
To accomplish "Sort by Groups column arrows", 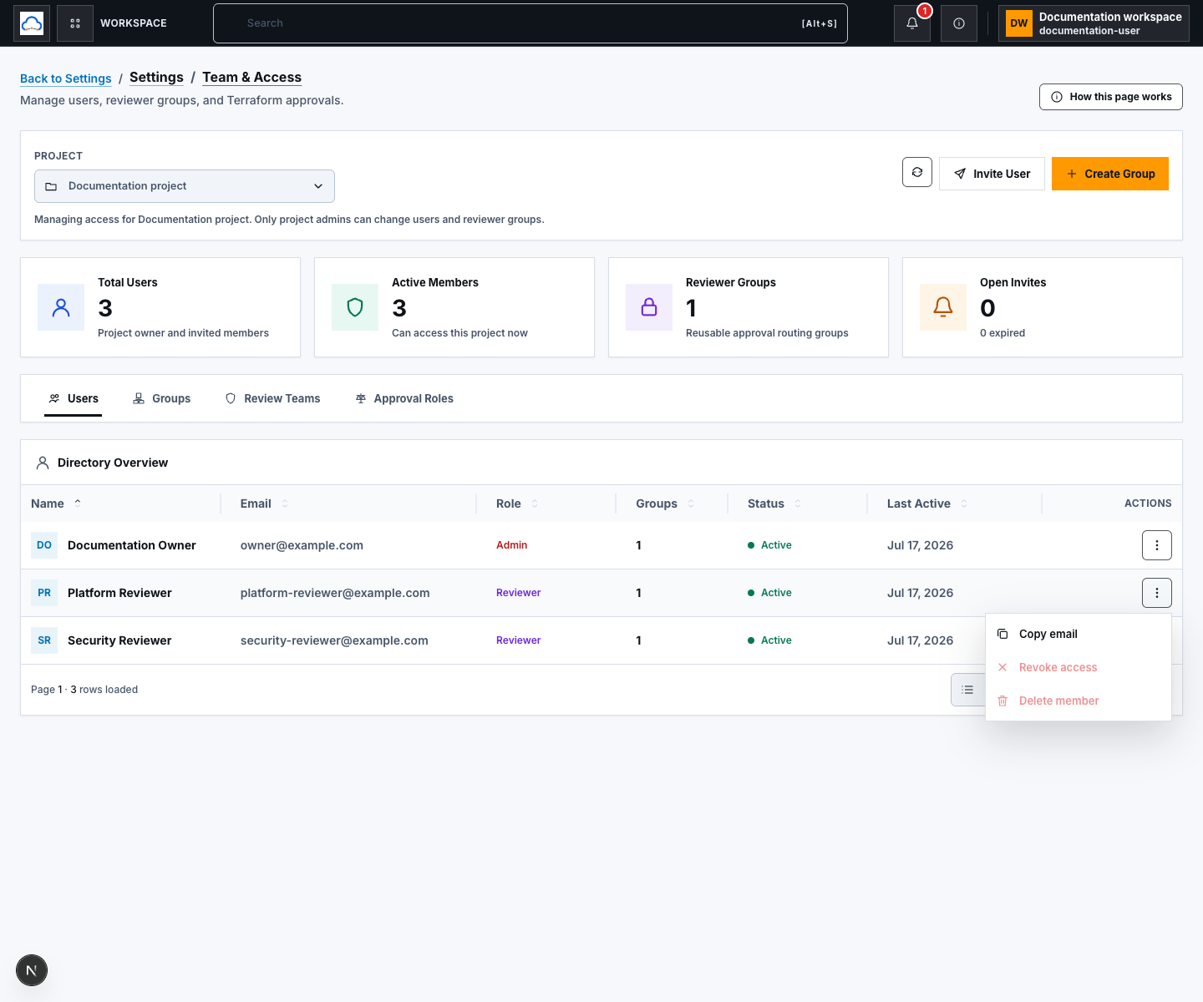I will [691, 504].
